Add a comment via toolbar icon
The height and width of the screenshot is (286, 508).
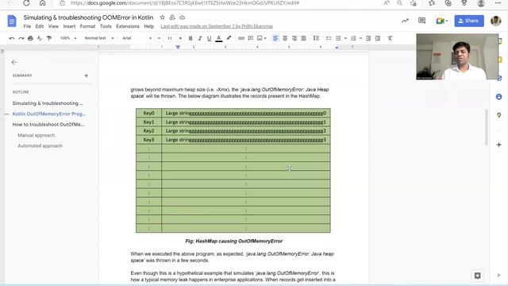251,38
